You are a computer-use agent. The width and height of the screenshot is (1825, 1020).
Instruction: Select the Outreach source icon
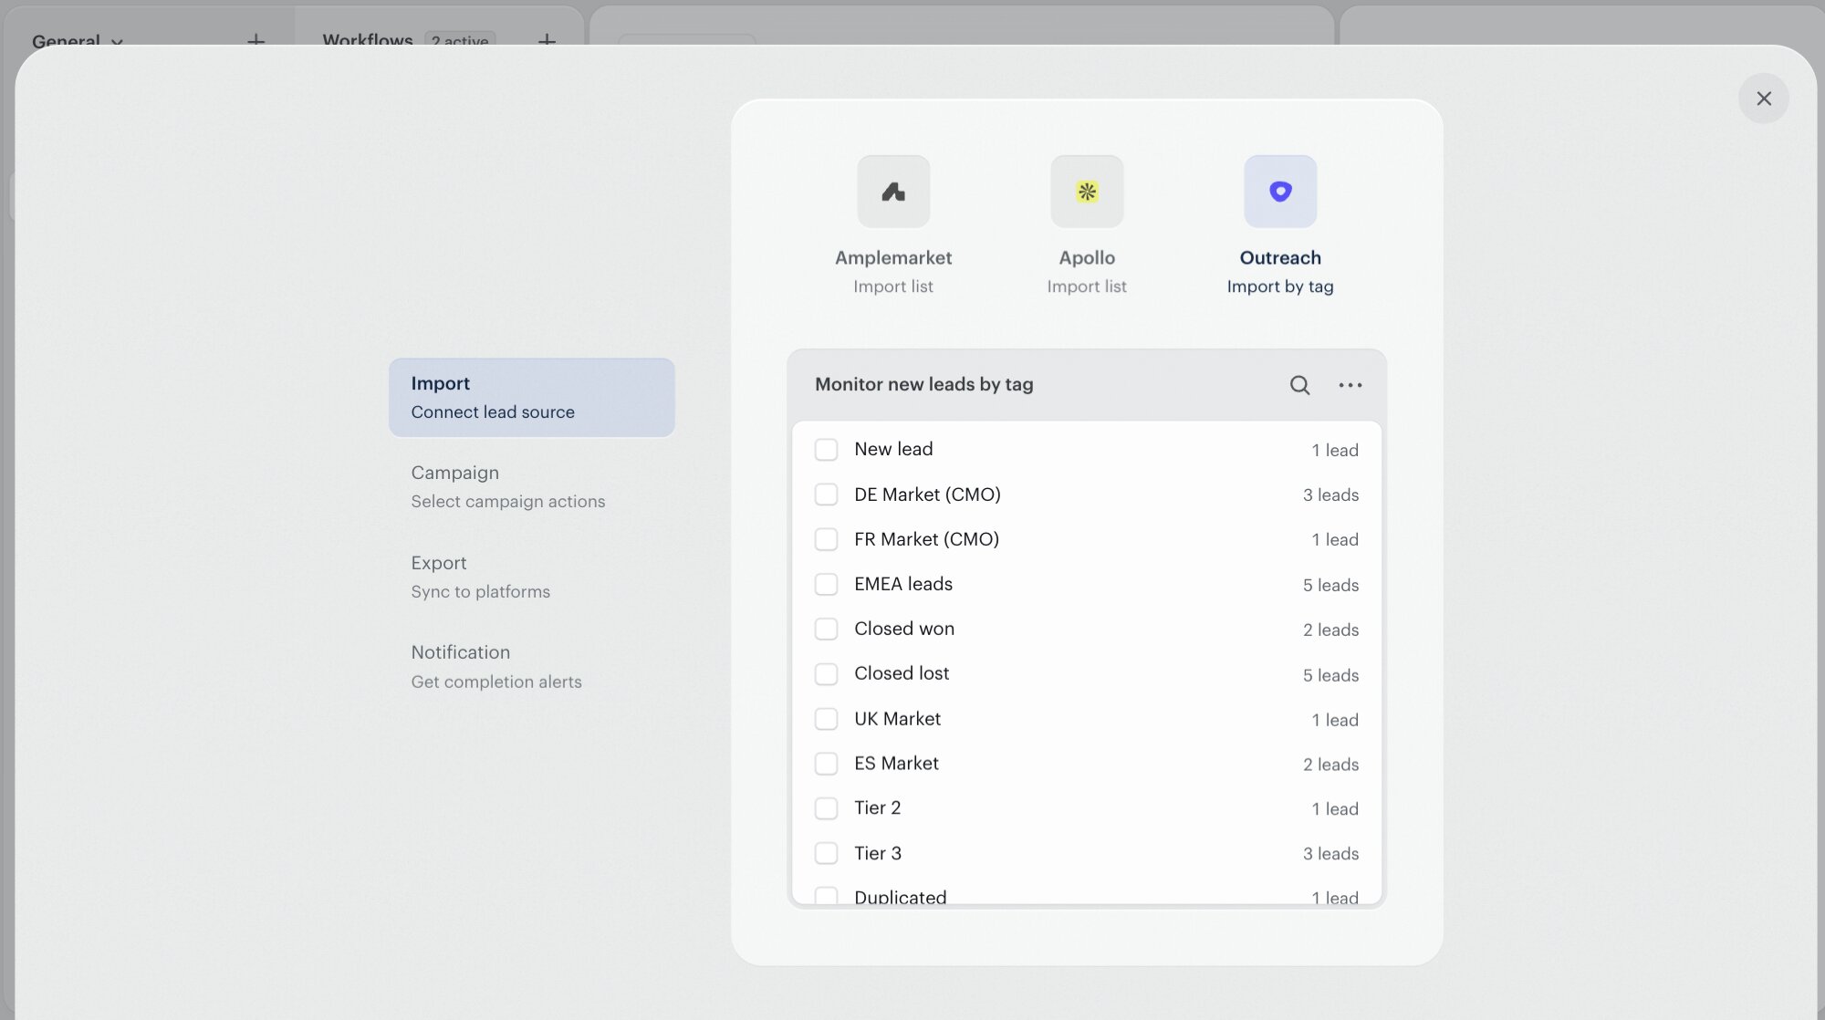click(1280, 192)
